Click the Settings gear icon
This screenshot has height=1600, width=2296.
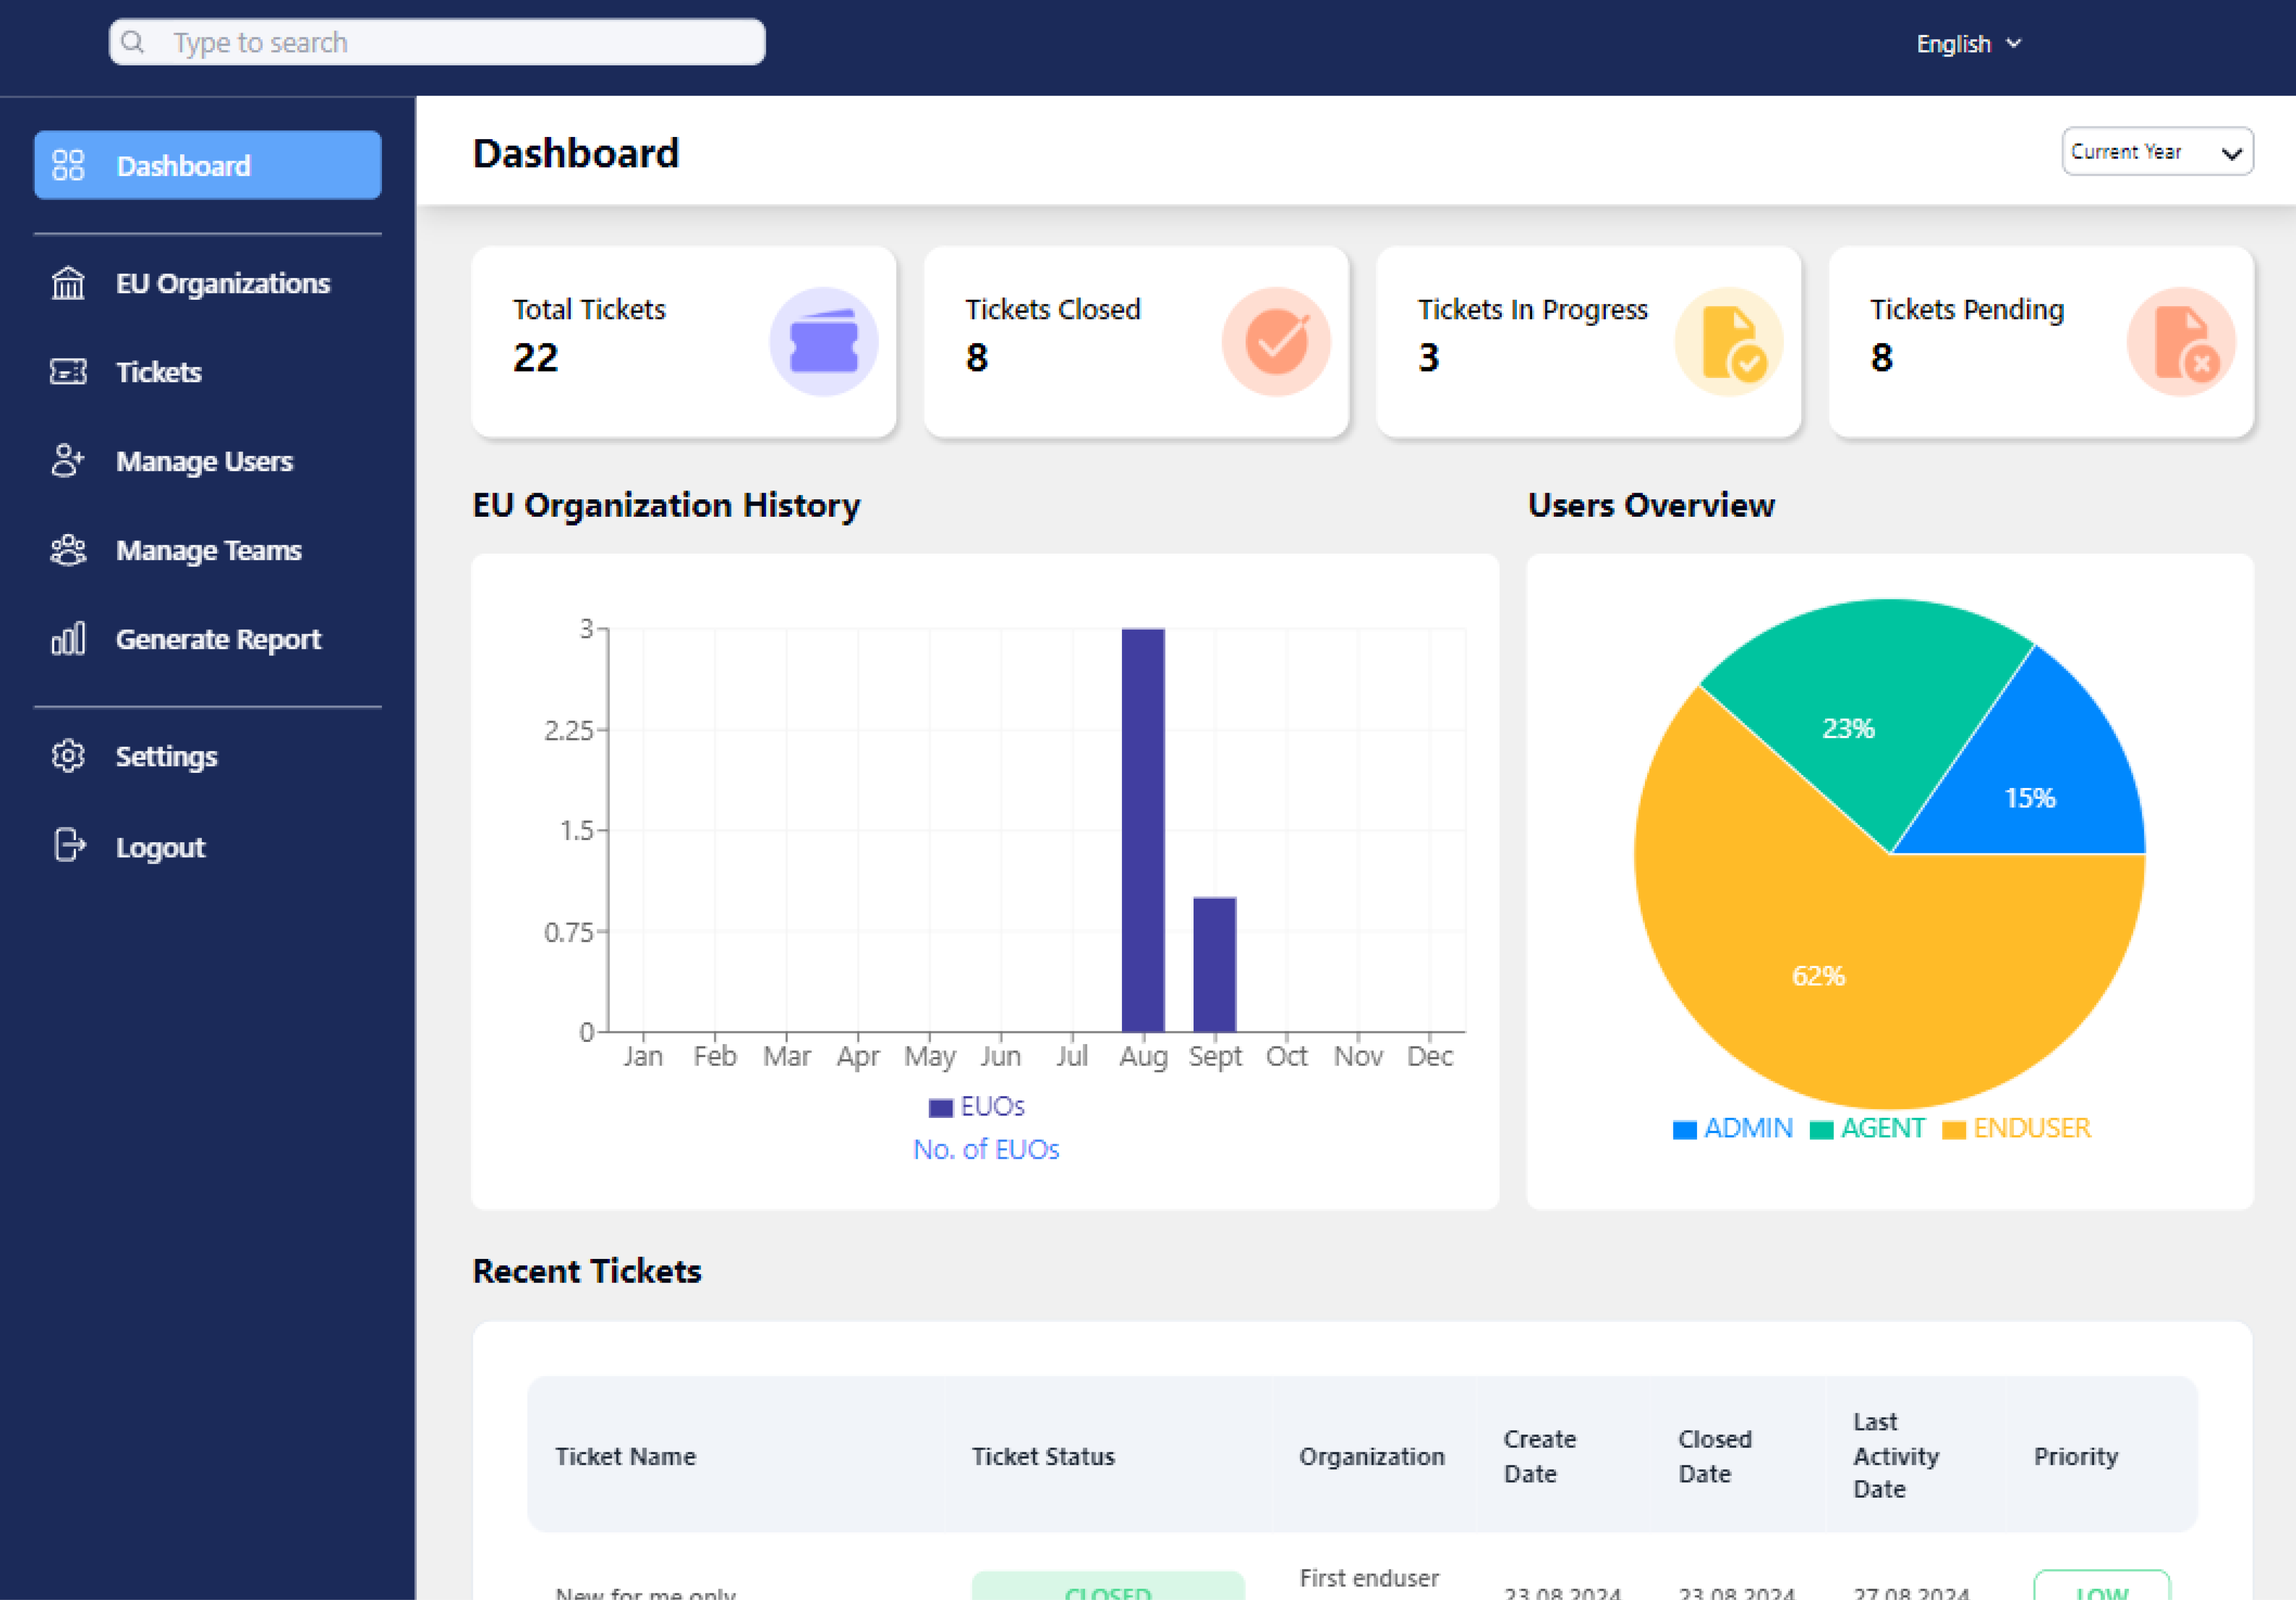tap(68, 756)
